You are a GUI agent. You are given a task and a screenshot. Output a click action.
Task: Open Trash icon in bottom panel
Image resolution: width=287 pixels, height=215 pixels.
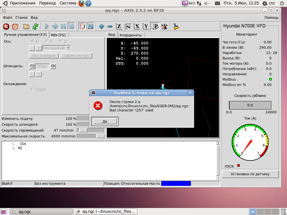[283, 212]
